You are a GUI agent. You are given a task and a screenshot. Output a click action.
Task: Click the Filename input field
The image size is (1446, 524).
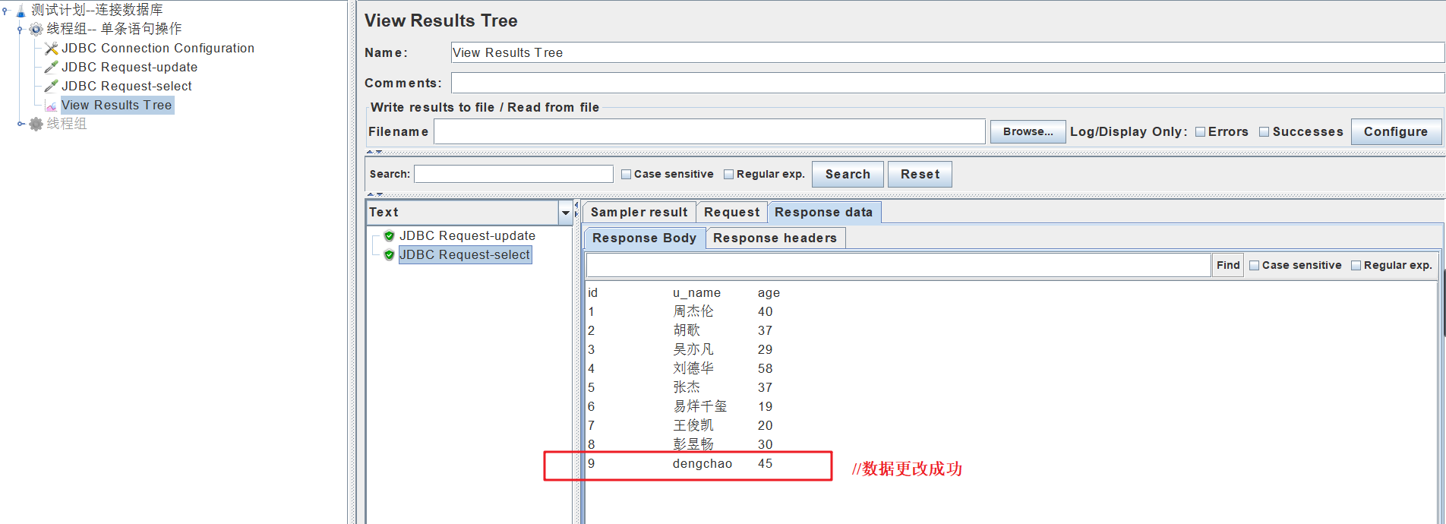709,132
